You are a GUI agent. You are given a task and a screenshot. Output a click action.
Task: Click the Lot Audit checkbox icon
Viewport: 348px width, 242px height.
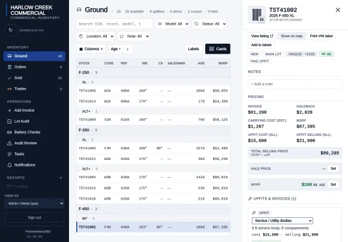9,121
